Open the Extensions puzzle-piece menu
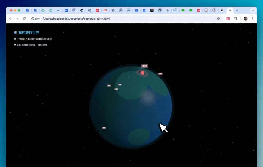The height and width of the screenshot is (167, 263). pos(235,19)
